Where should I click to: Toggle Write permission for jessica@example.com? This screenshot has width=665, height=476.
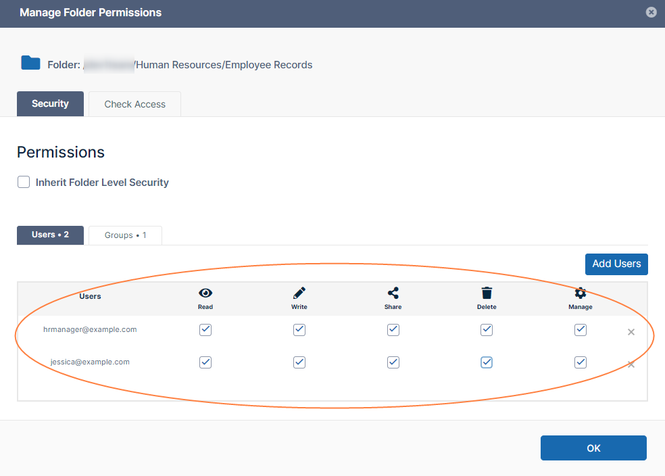click(299, 362)
